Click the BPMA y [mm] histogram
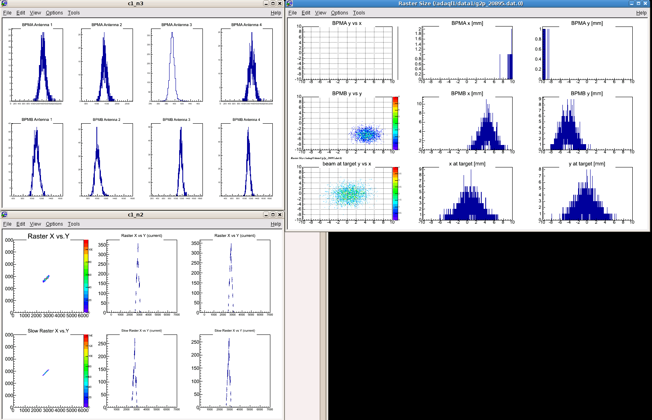Viewport: 652px width, 420px height. [587, 53]
